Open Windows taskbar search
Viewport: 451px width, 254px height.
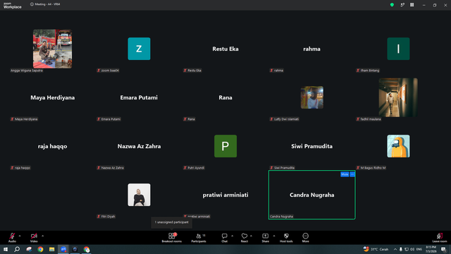coord(17,249)
